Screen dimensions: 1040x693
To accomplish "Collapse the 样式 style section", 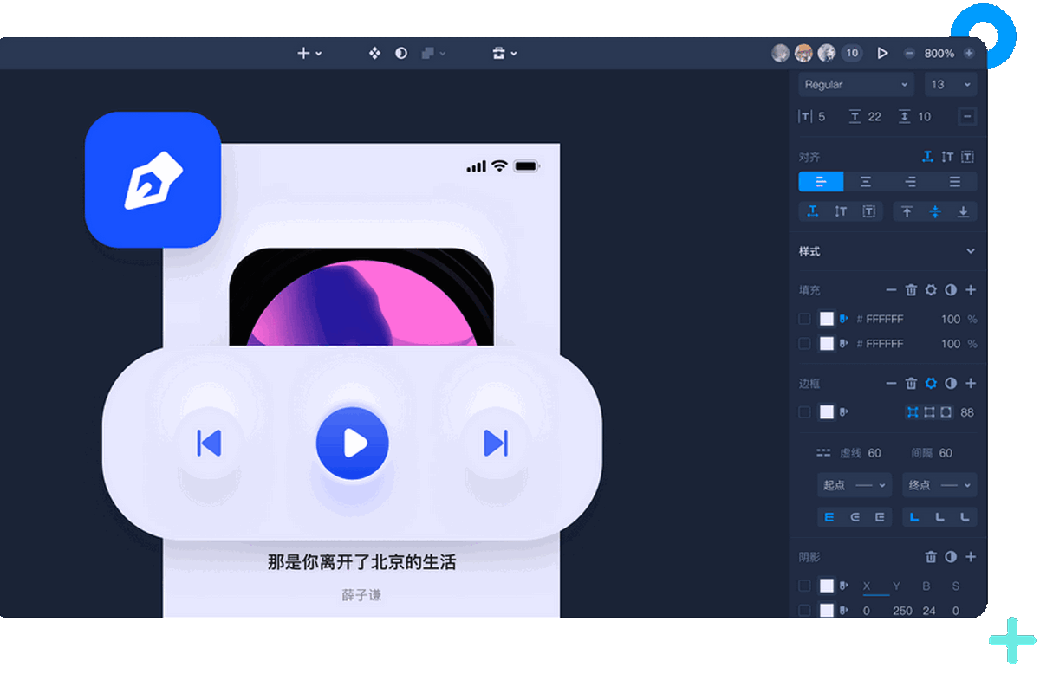I will [970, 252].
